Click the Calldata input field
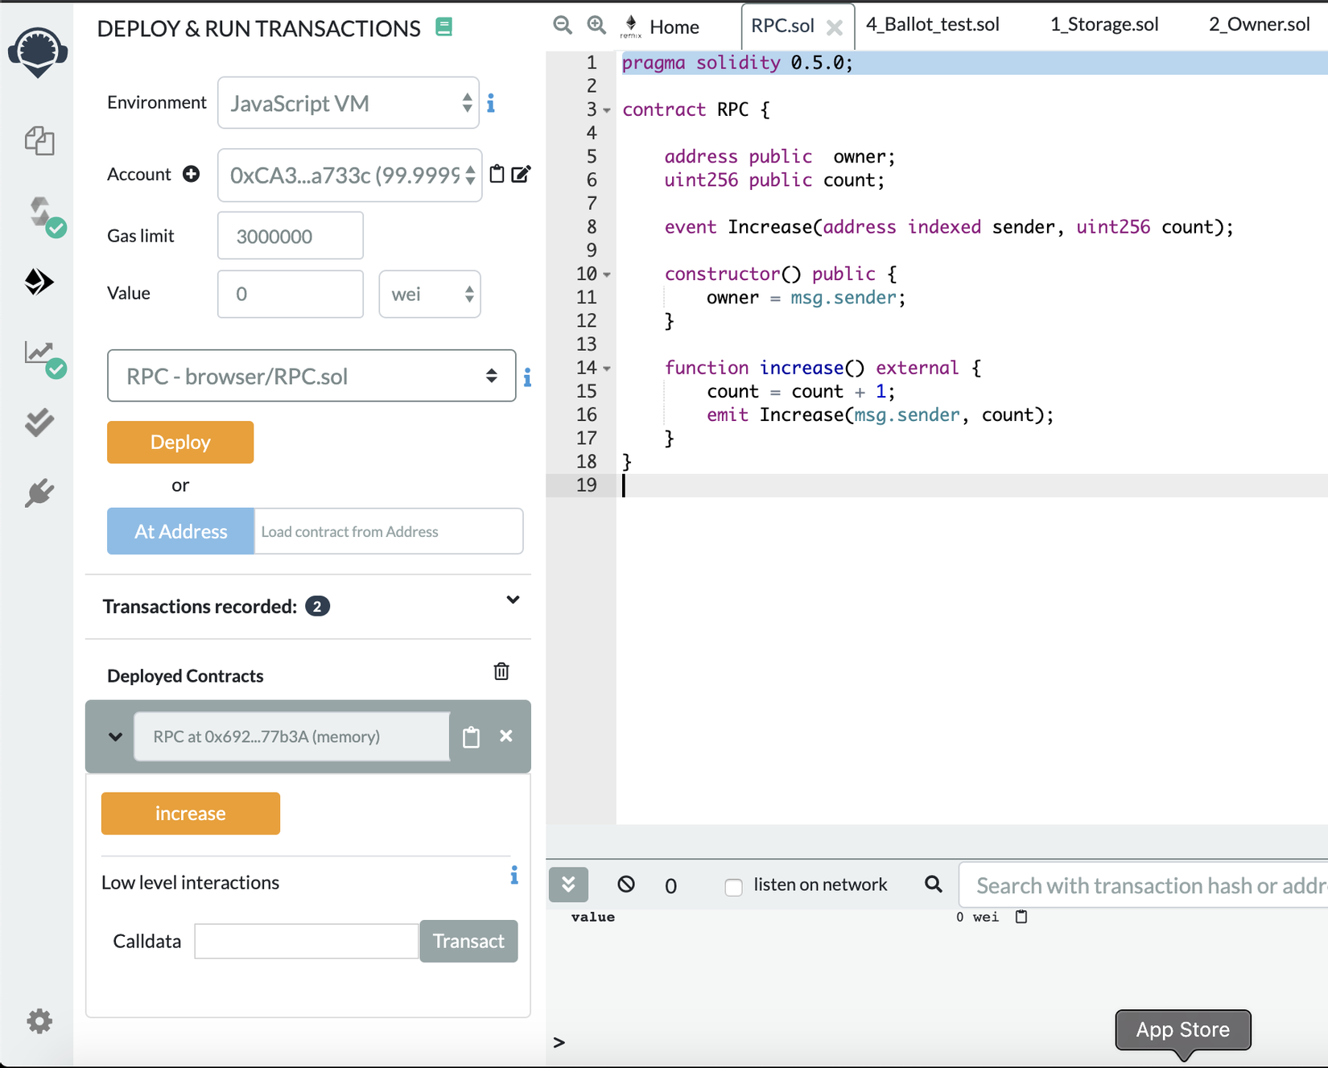 click(306, 941)
